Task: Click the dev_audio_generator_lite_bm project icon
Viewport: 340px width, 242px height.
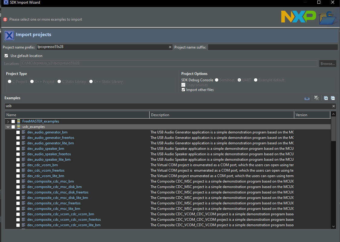Action: (23, 143)
